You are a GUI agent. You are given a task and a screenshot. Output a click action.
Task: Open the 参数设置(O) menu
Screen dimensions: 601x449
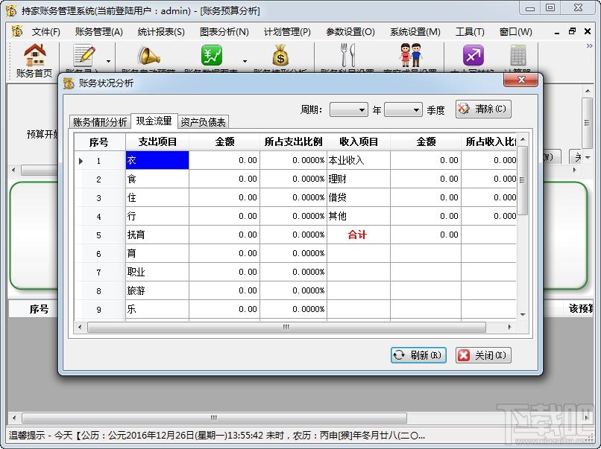350,32
